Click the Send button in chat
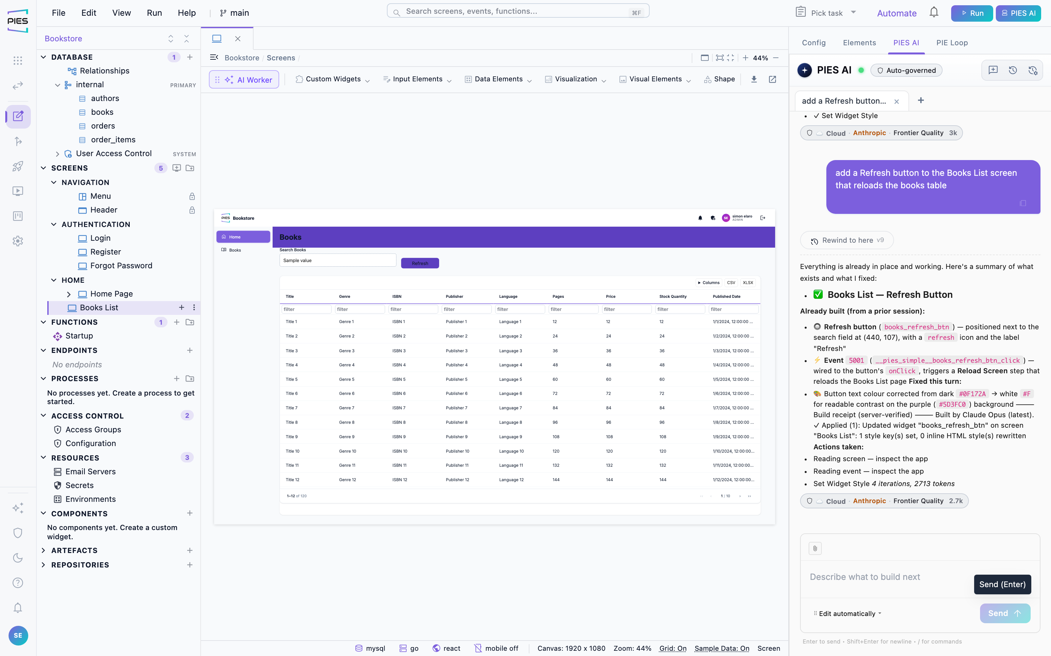This screenshot has height=656, width=1051. click(1005, 613)
